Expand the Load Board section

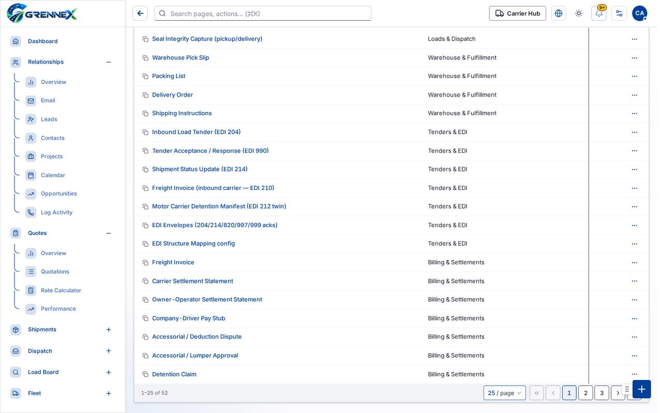click(x=109, y=372)
